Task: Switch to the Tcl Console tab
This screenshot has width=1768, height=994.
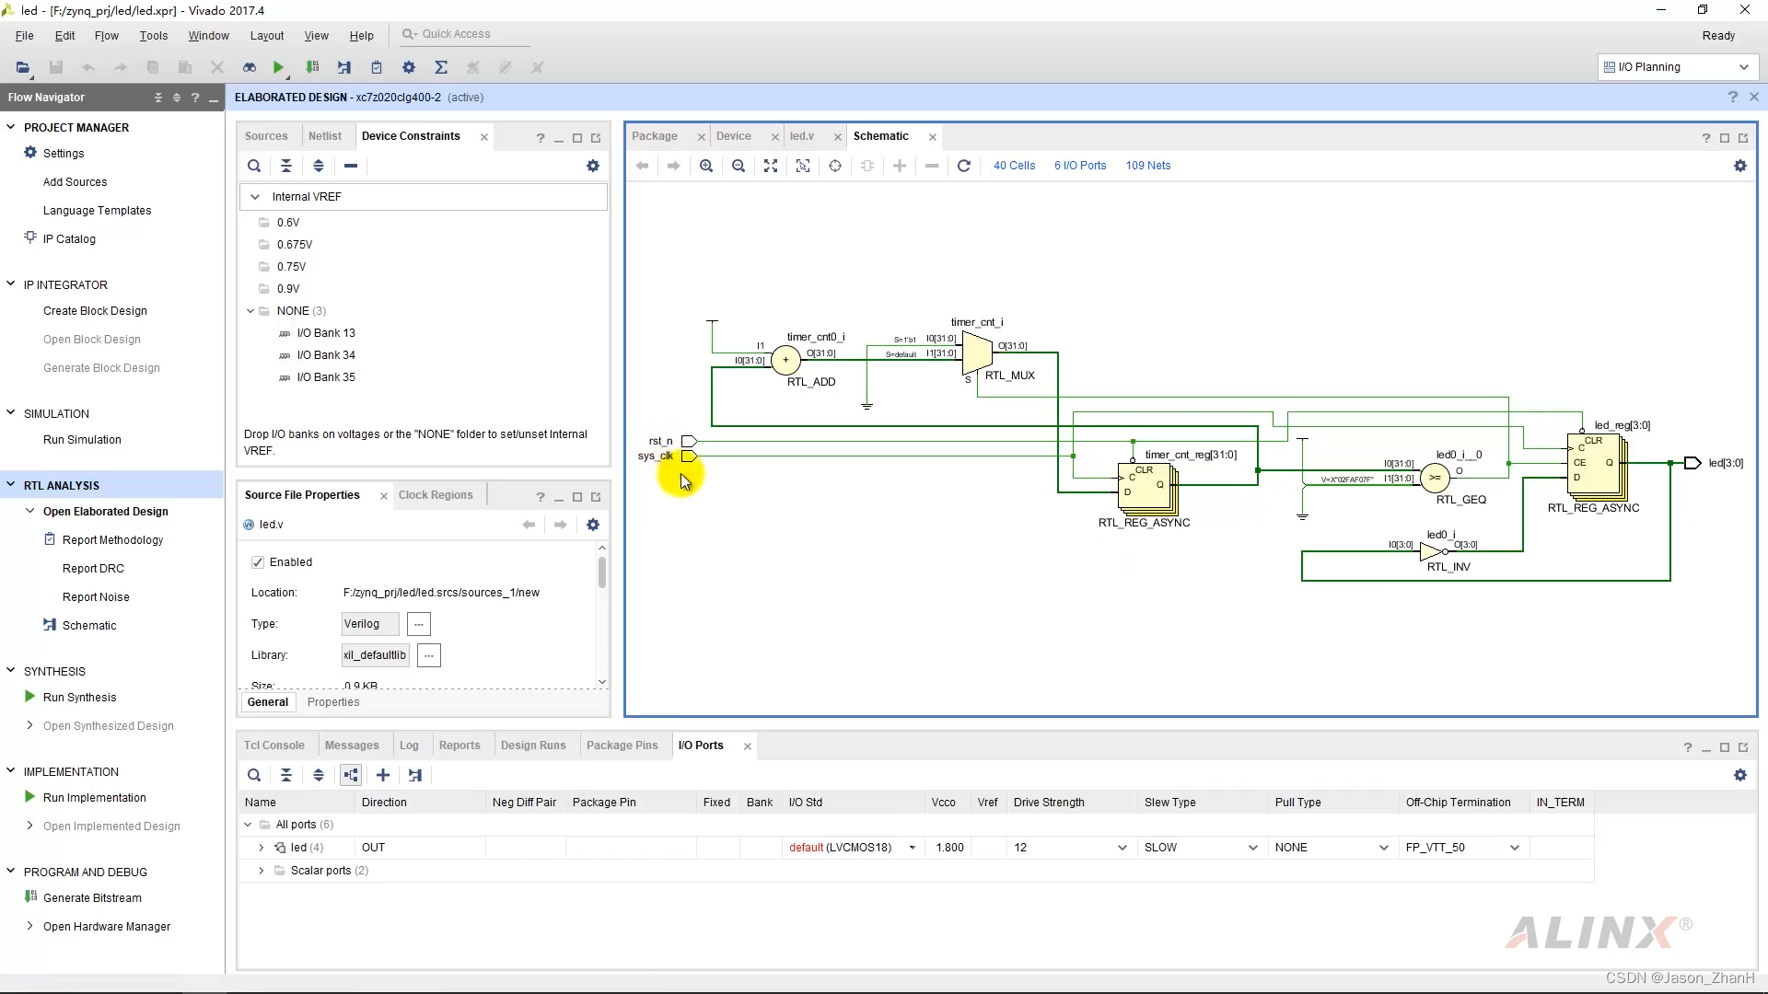Action: [273, 745]
